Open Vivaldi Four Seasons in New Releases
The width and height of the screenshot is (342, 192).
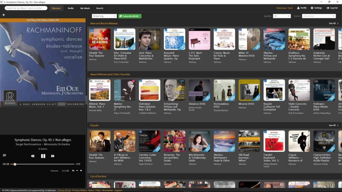pos(100,39)
